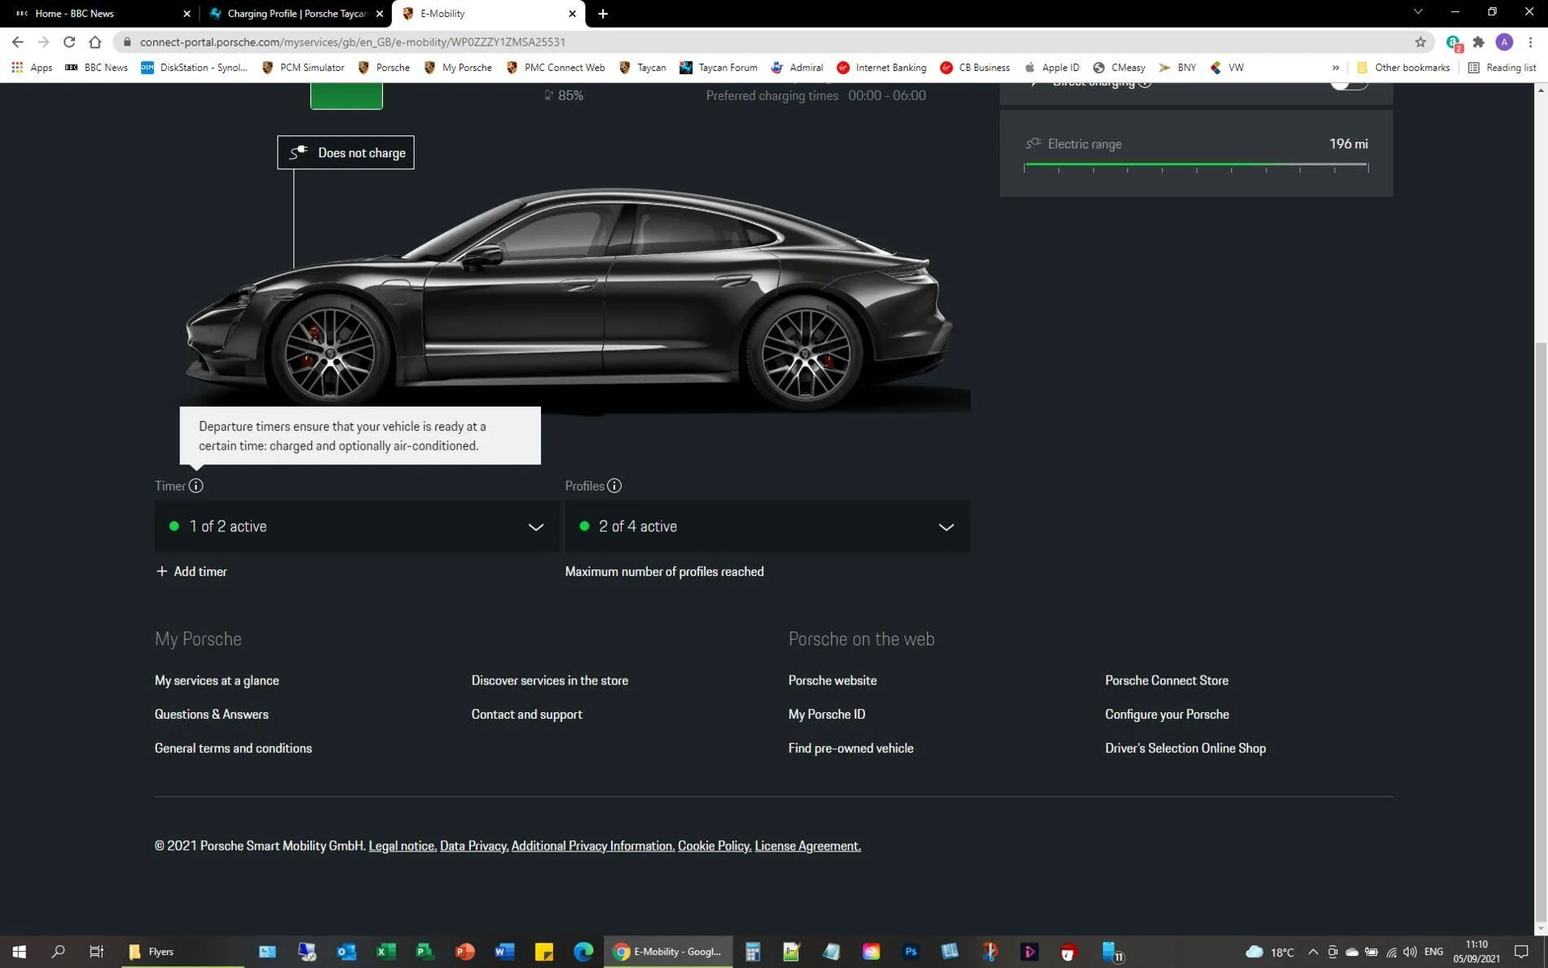Click the Timer info icon
1548x968 pixels.
(x=196, y=486)
